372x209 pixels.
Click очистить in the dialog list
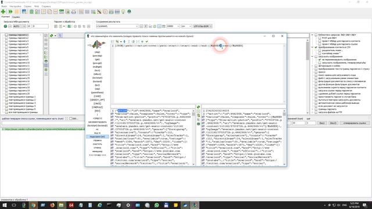pyautogui.click(x=97, y=144)
